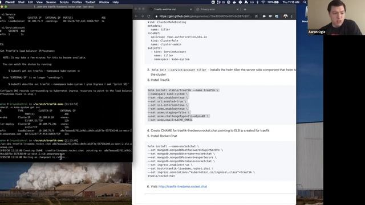Open Bluetooth status in menu bar
Screen dimensions: 365x205
[257, 2]
